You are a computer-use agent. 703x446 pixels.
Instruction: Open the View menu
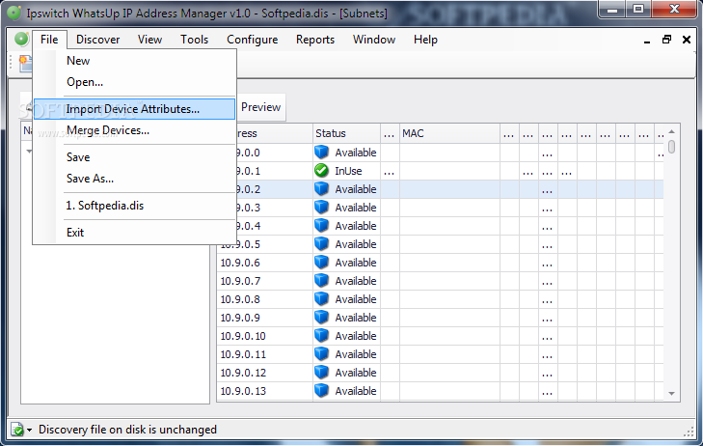(x=149, y=40)
